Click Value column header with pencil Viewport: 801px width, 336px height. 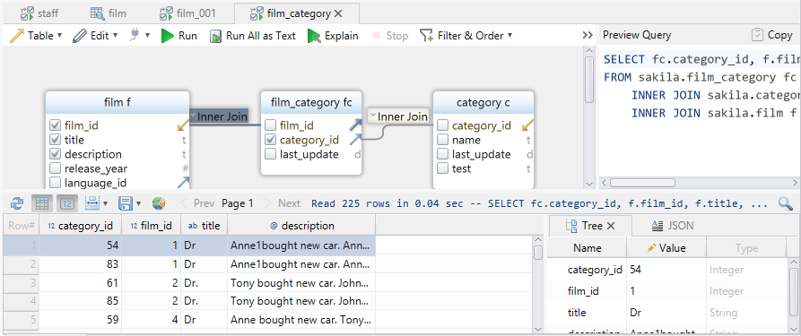(x=666, y=248)
